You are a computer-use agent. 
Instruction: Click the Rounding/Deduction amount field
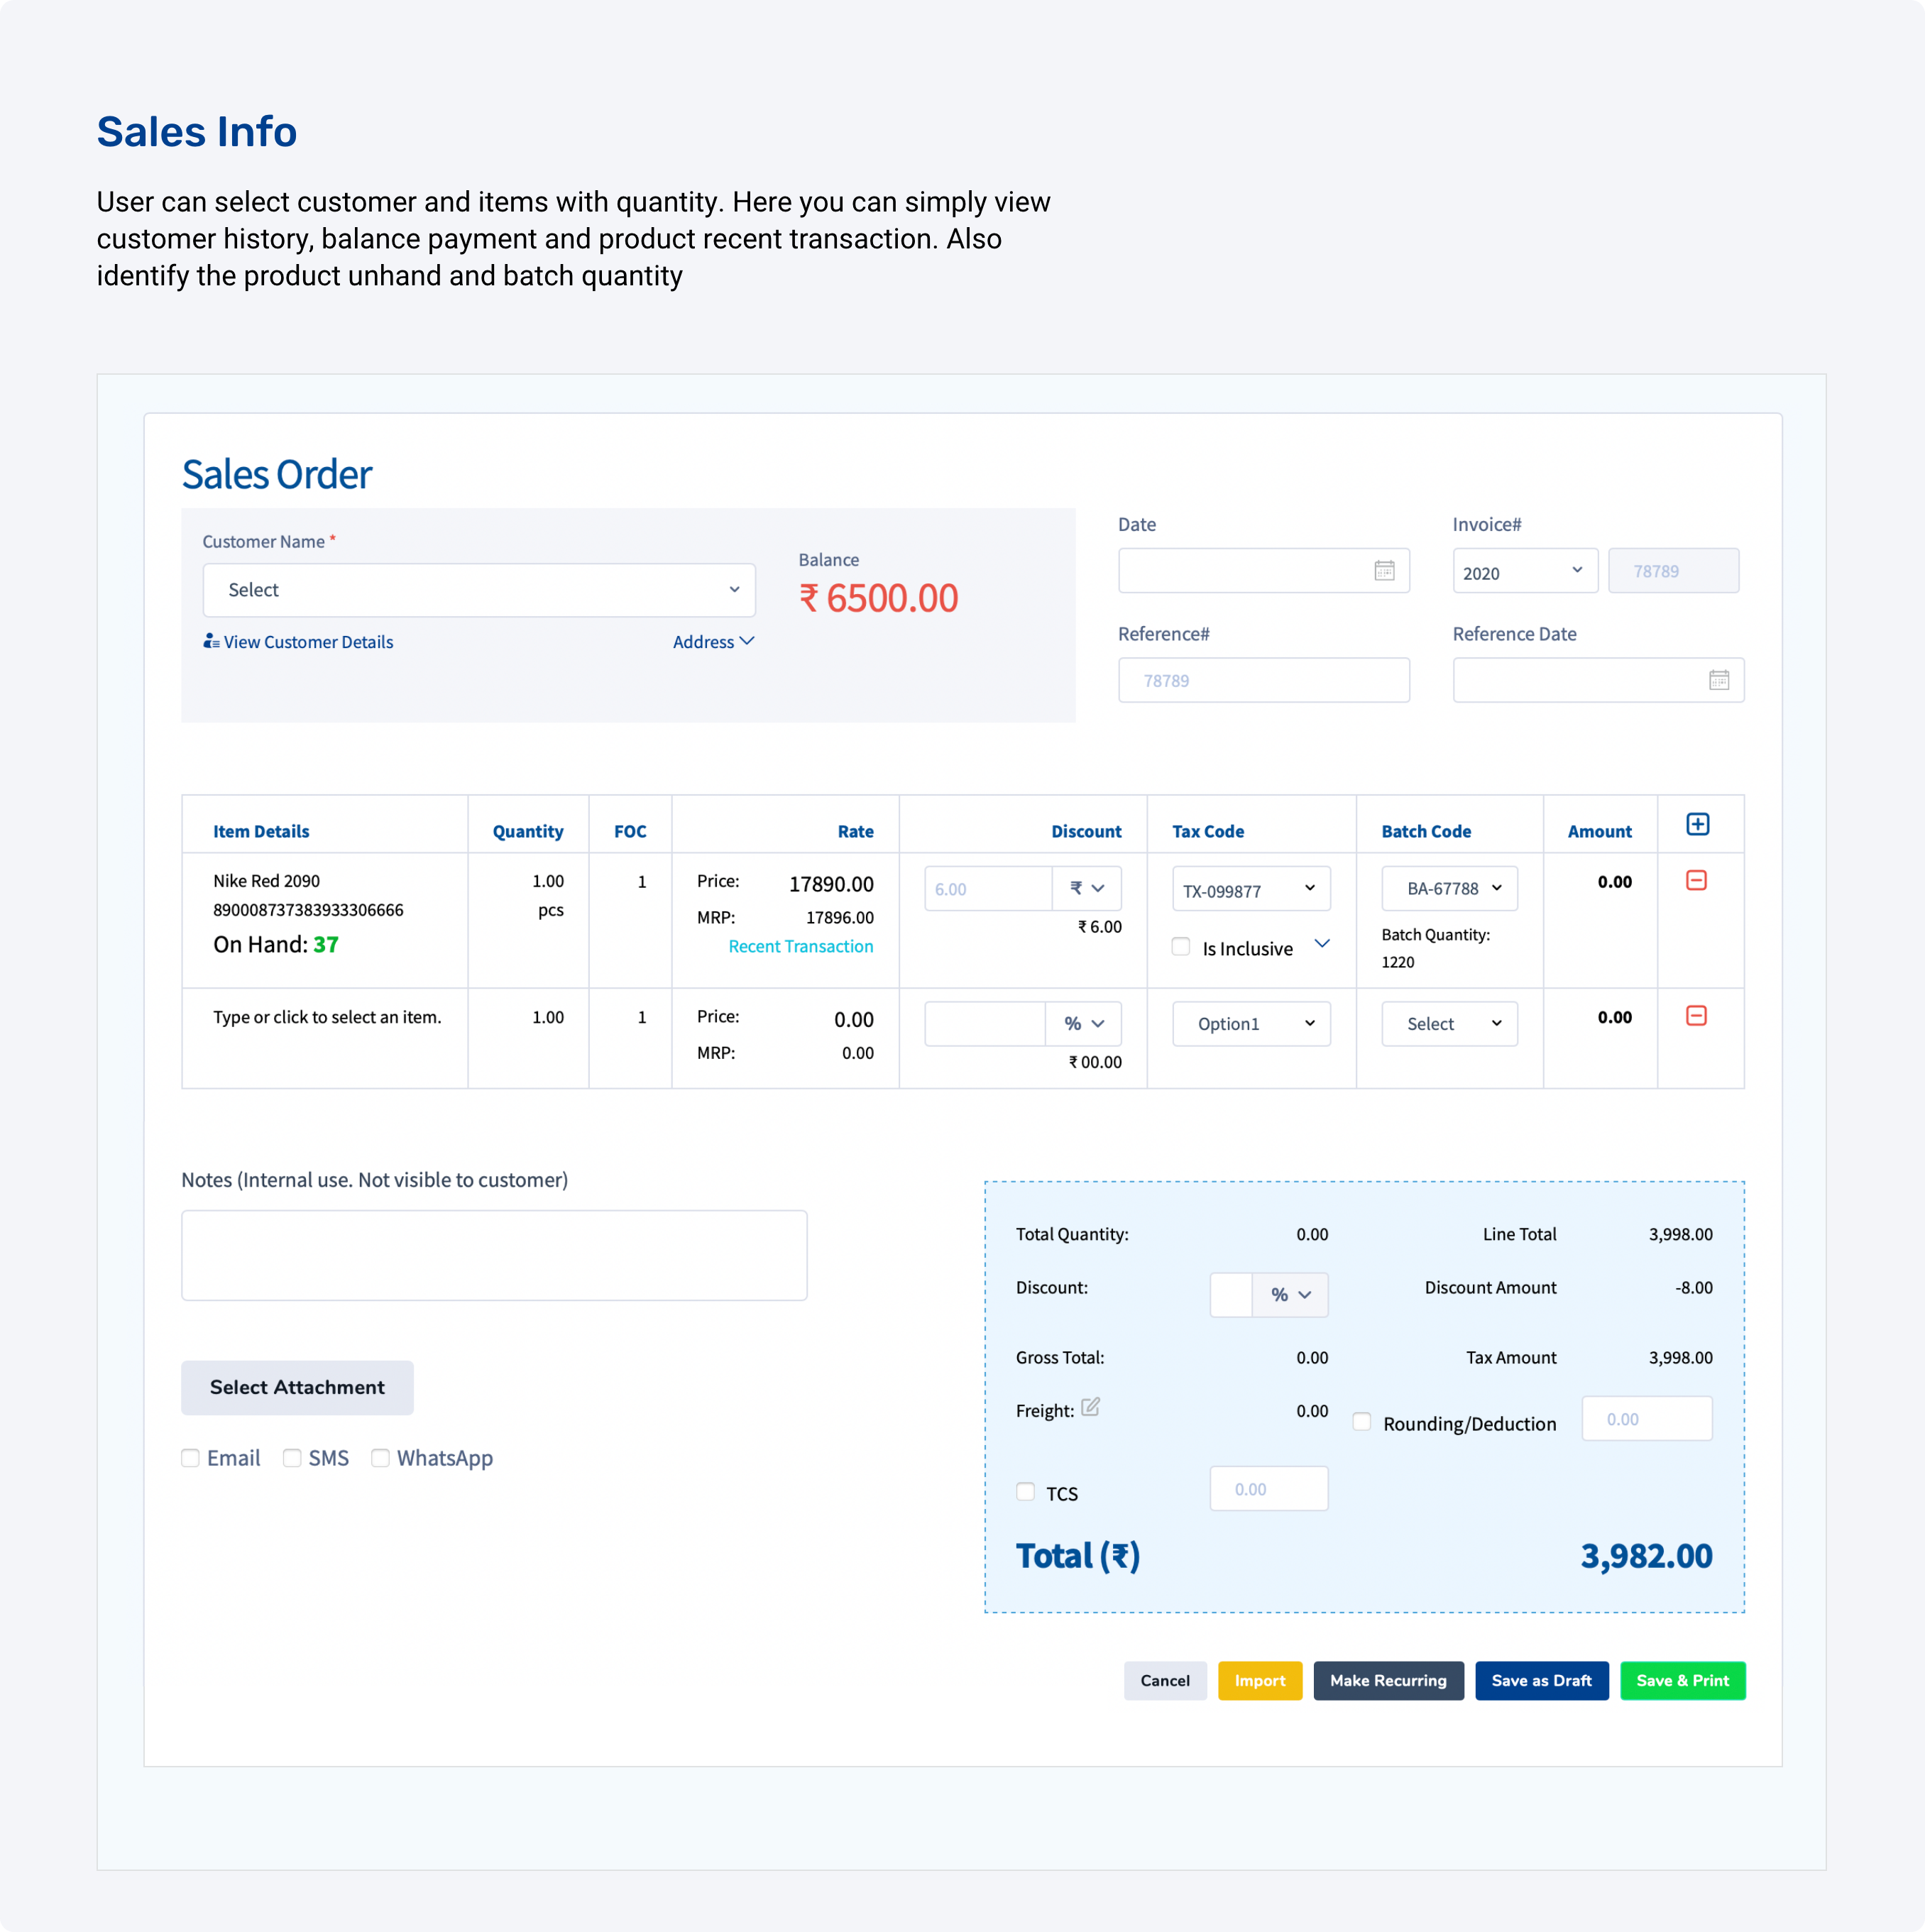pyautogui.click(x=1647, y=1419)
